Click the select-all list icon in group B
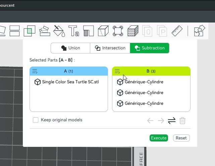This screenshot has width=215, height=166. pyautogui.click(x=117, y=71)
